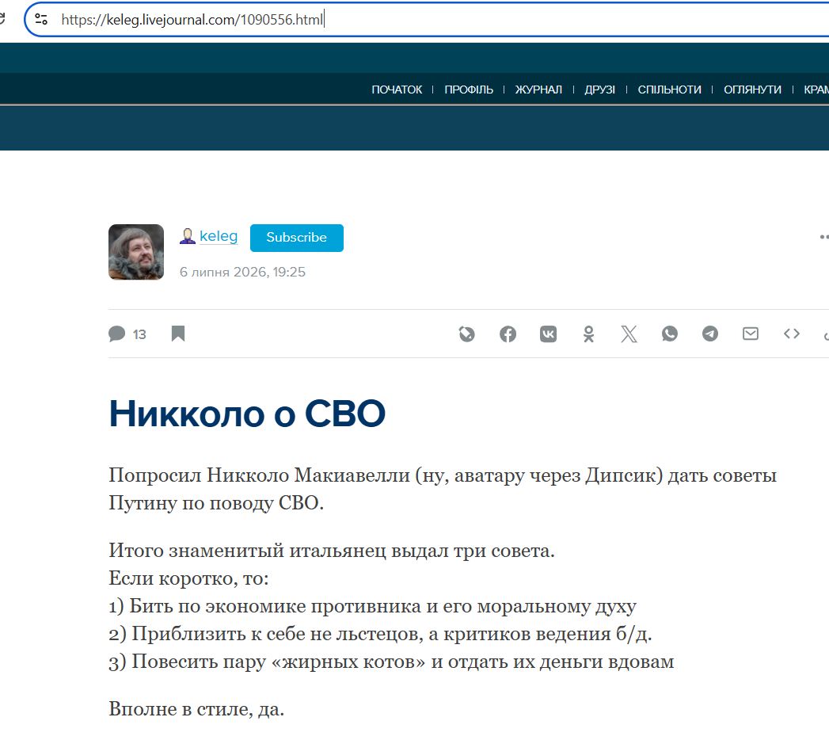Share the post on X

coord(629,334)
